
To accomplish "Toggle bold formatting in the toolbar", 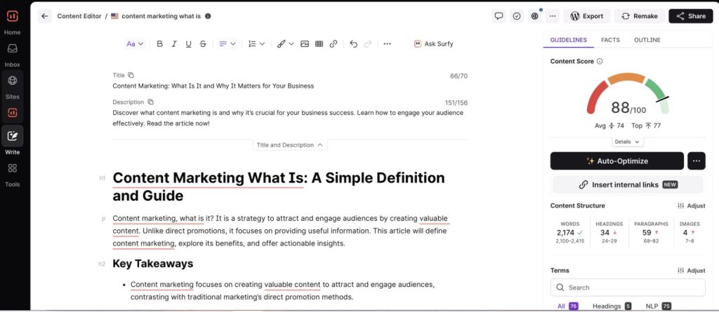I will [159, 43].
